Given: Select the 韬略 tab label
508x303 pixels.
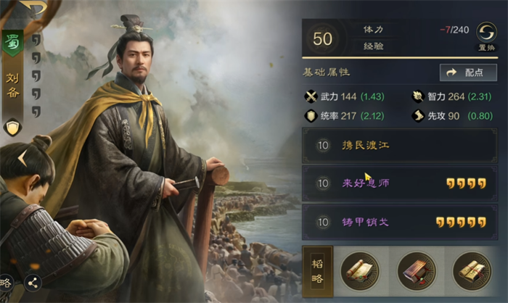Looking at the screenshot, I should [318, 271].
